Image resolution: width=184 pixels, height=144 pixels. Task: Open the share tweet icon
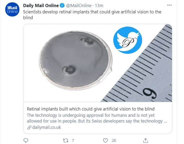tap(146, 141)
